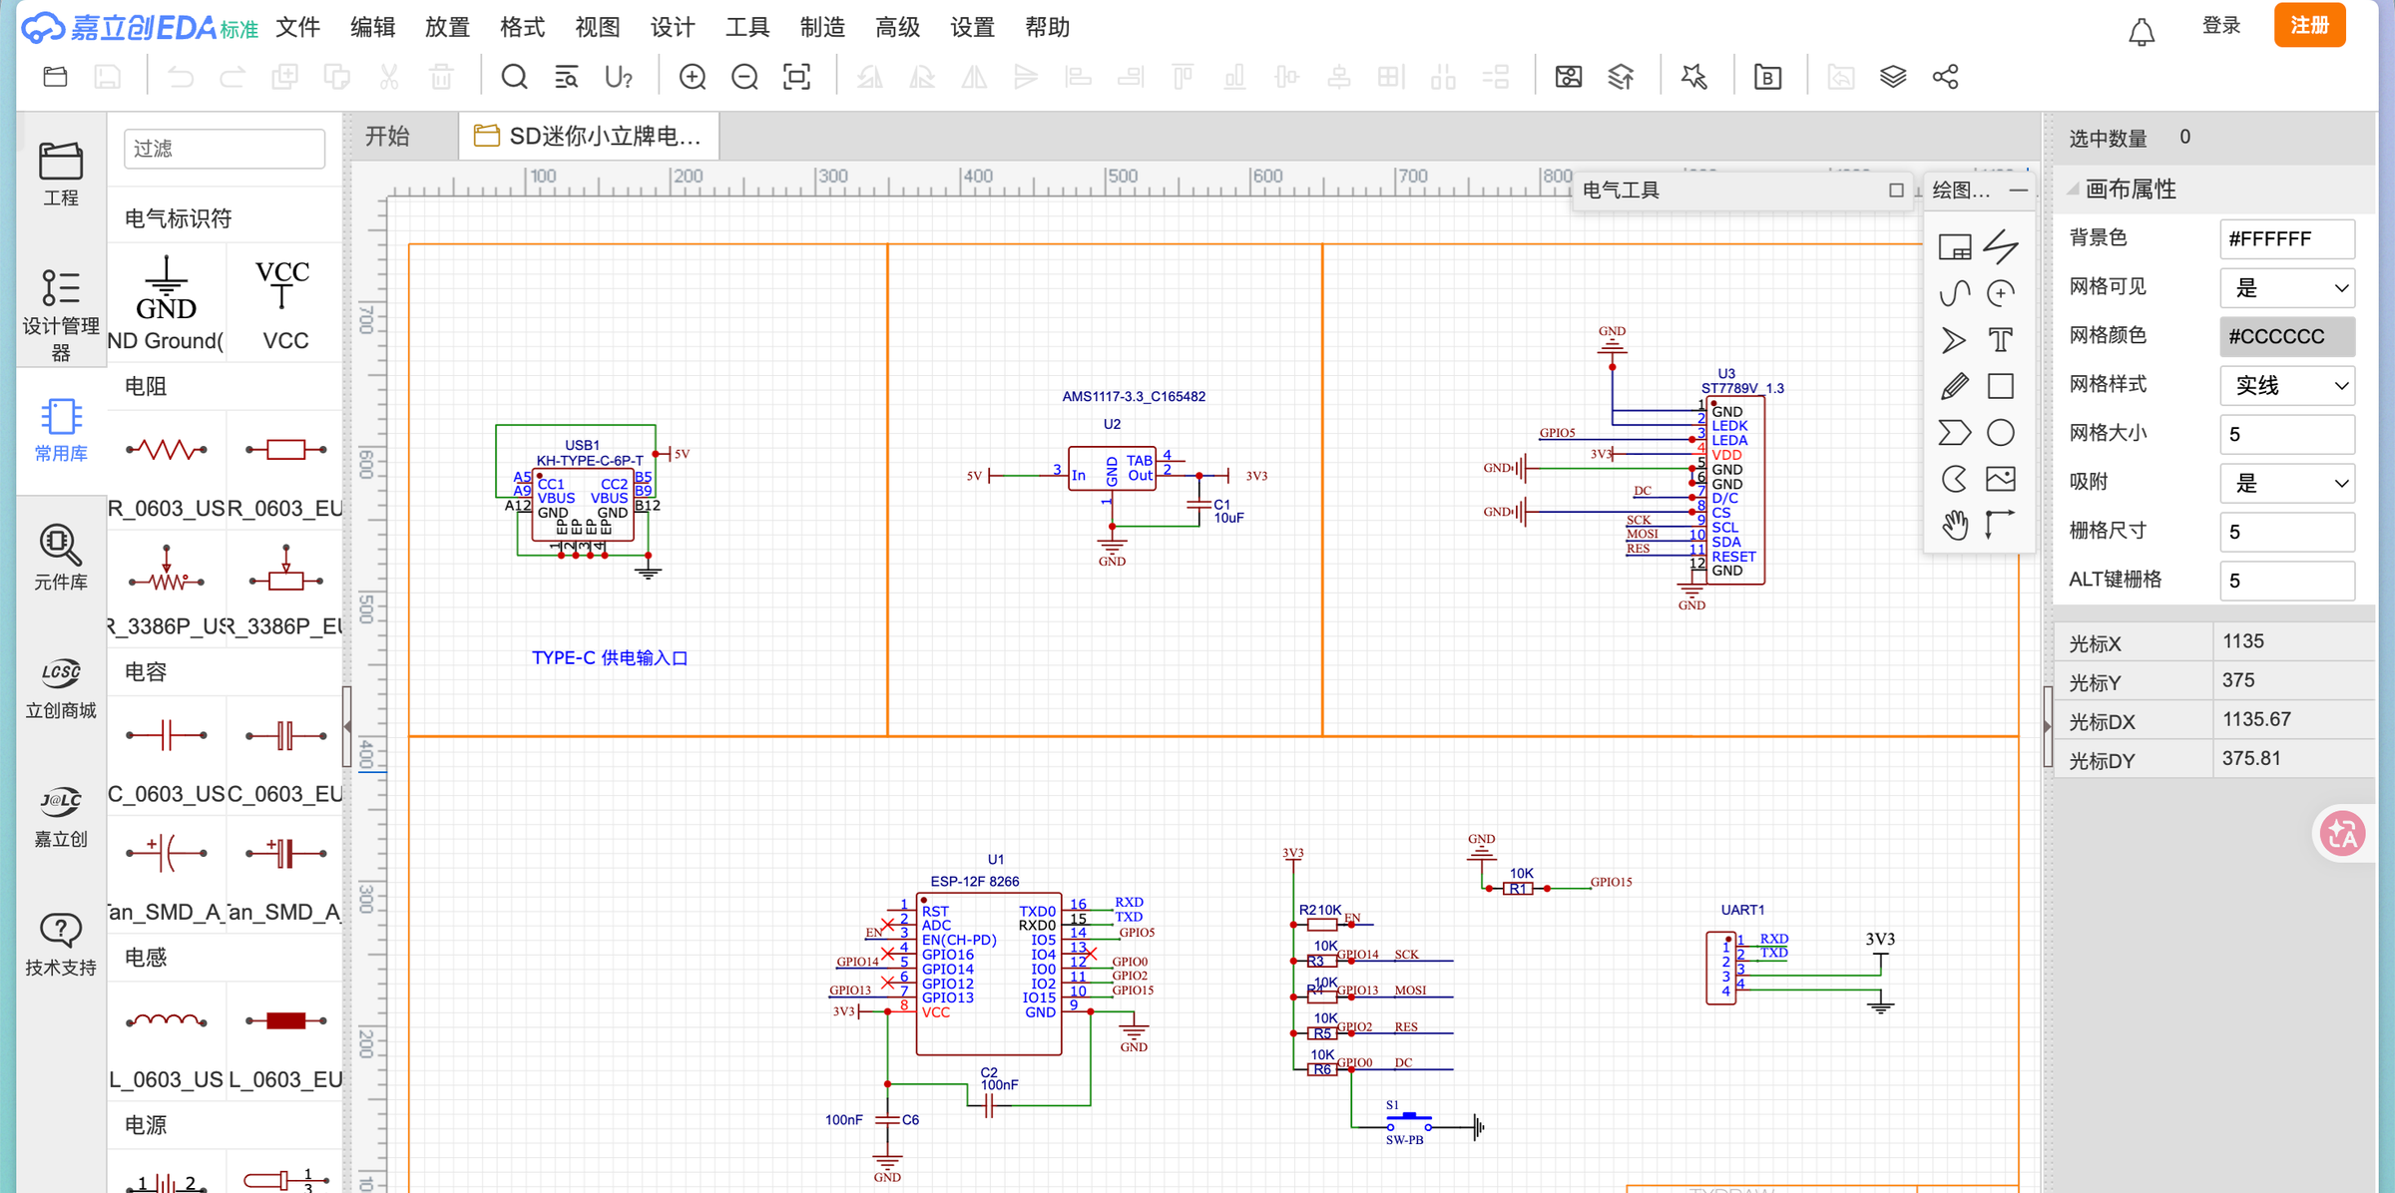The width and height of the screenshot is (2395, 1193).
Task: Place the VCC power symbol
Action: tap(283, 301)
